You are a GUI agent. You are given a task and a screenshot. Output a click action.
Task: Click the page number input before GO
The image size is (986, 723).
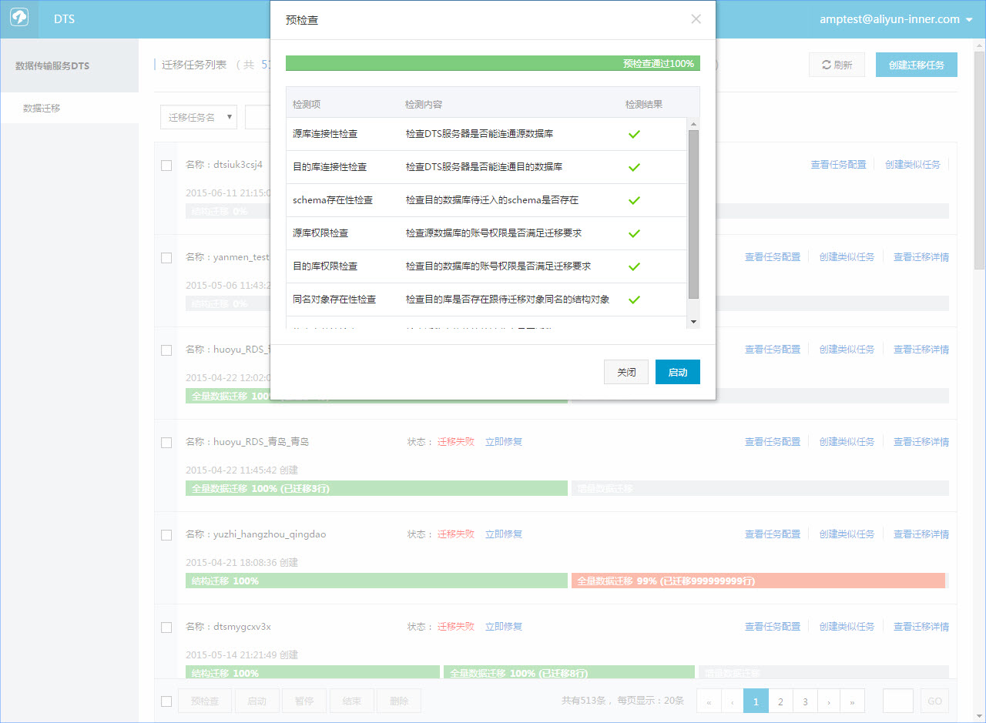tap(898, 701)
